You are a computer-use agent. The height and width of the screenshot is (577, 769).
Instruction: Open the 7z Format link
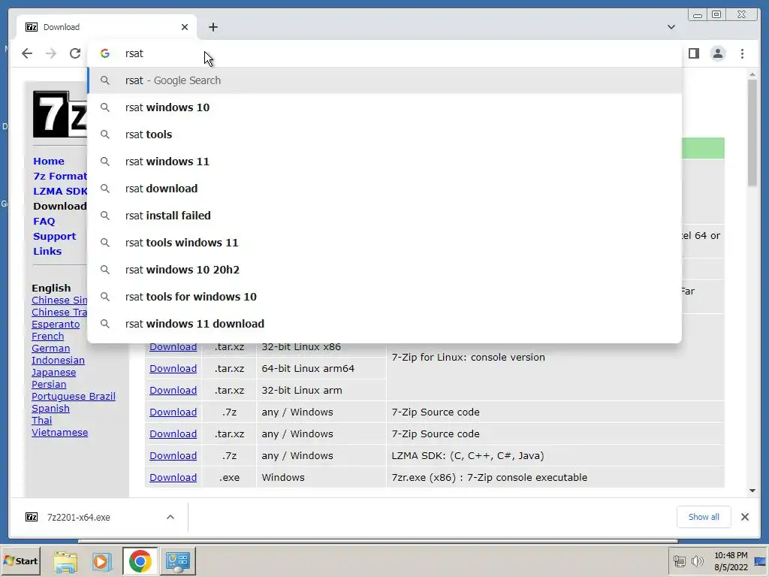60,176
